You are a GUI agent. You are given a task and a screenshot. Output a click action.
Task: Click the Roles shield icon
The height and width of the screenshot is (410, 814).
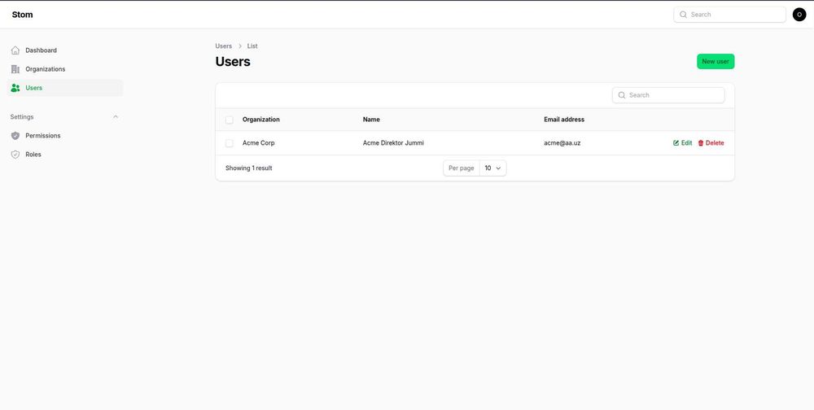pos(15,155)
